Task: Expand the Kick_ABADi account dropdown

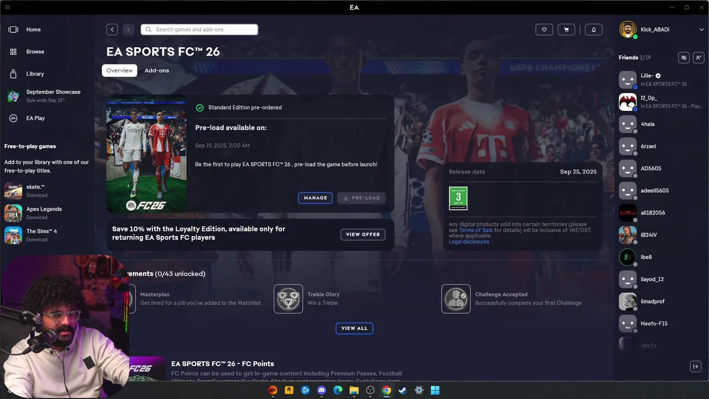Action: coord(702,29)
